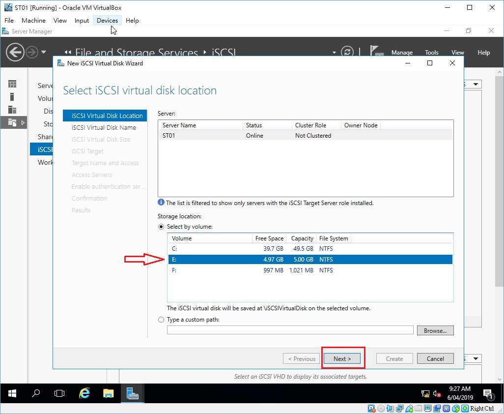Click the Browse button for custom path
Viewport: 504px width, 414px height.
pos(435,330)
